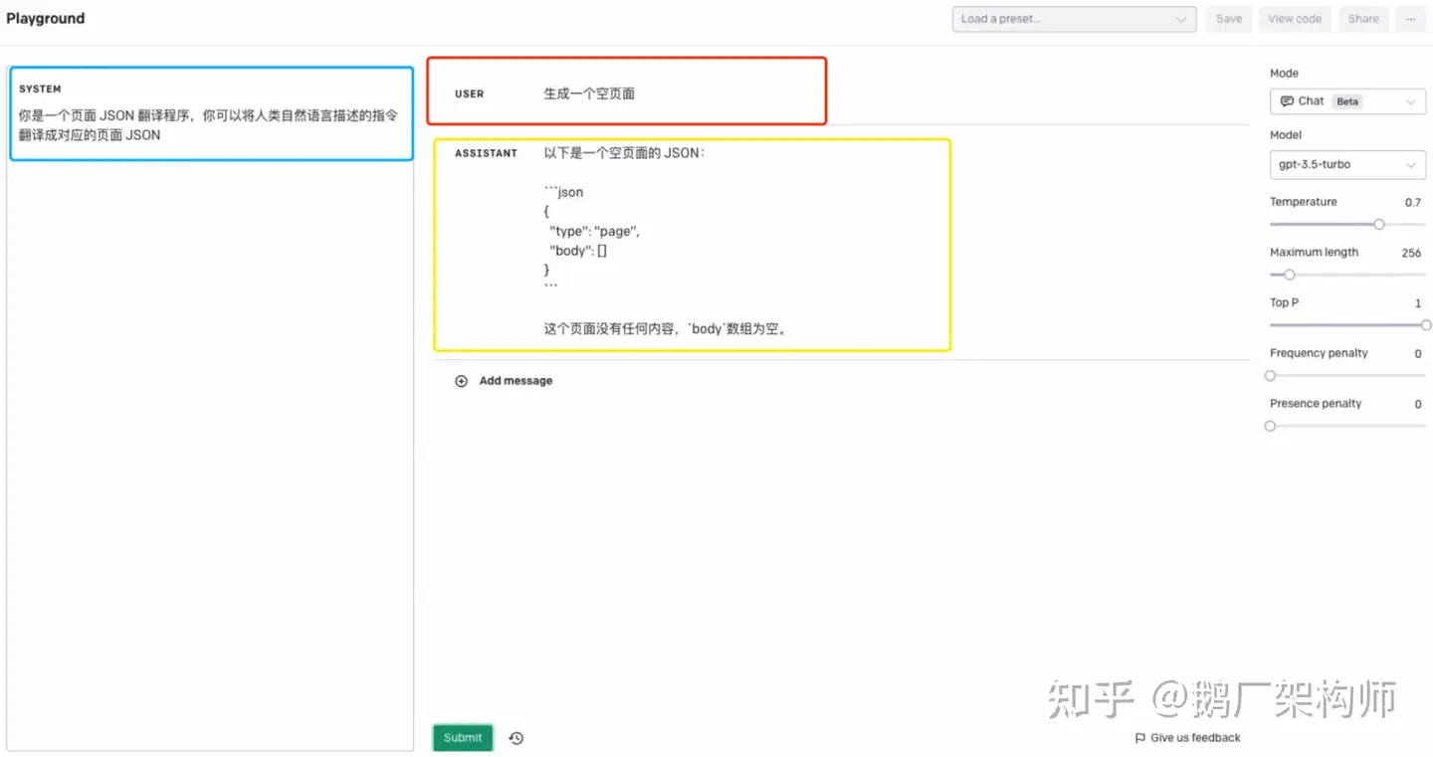
Task: Select the Presence penalty value 0
Action: pyautogui.click(x=1418, y=404)
